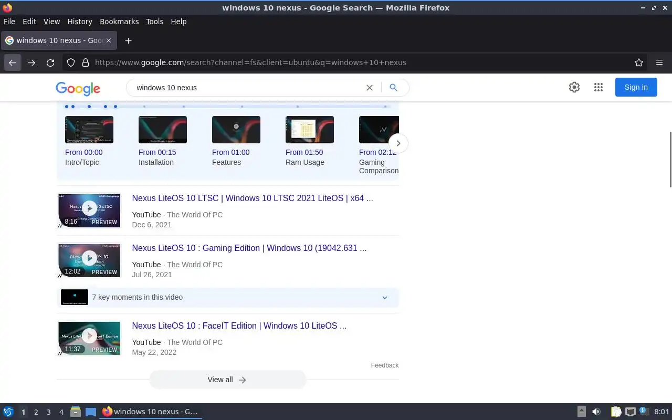Open the Help menu
The width and height of the screenshot is (672, 420).
tap(178, 22)
